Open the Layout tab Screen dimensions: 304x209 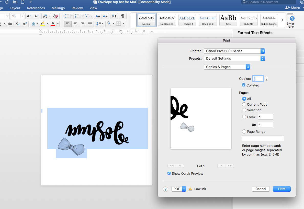pos(15,8)
